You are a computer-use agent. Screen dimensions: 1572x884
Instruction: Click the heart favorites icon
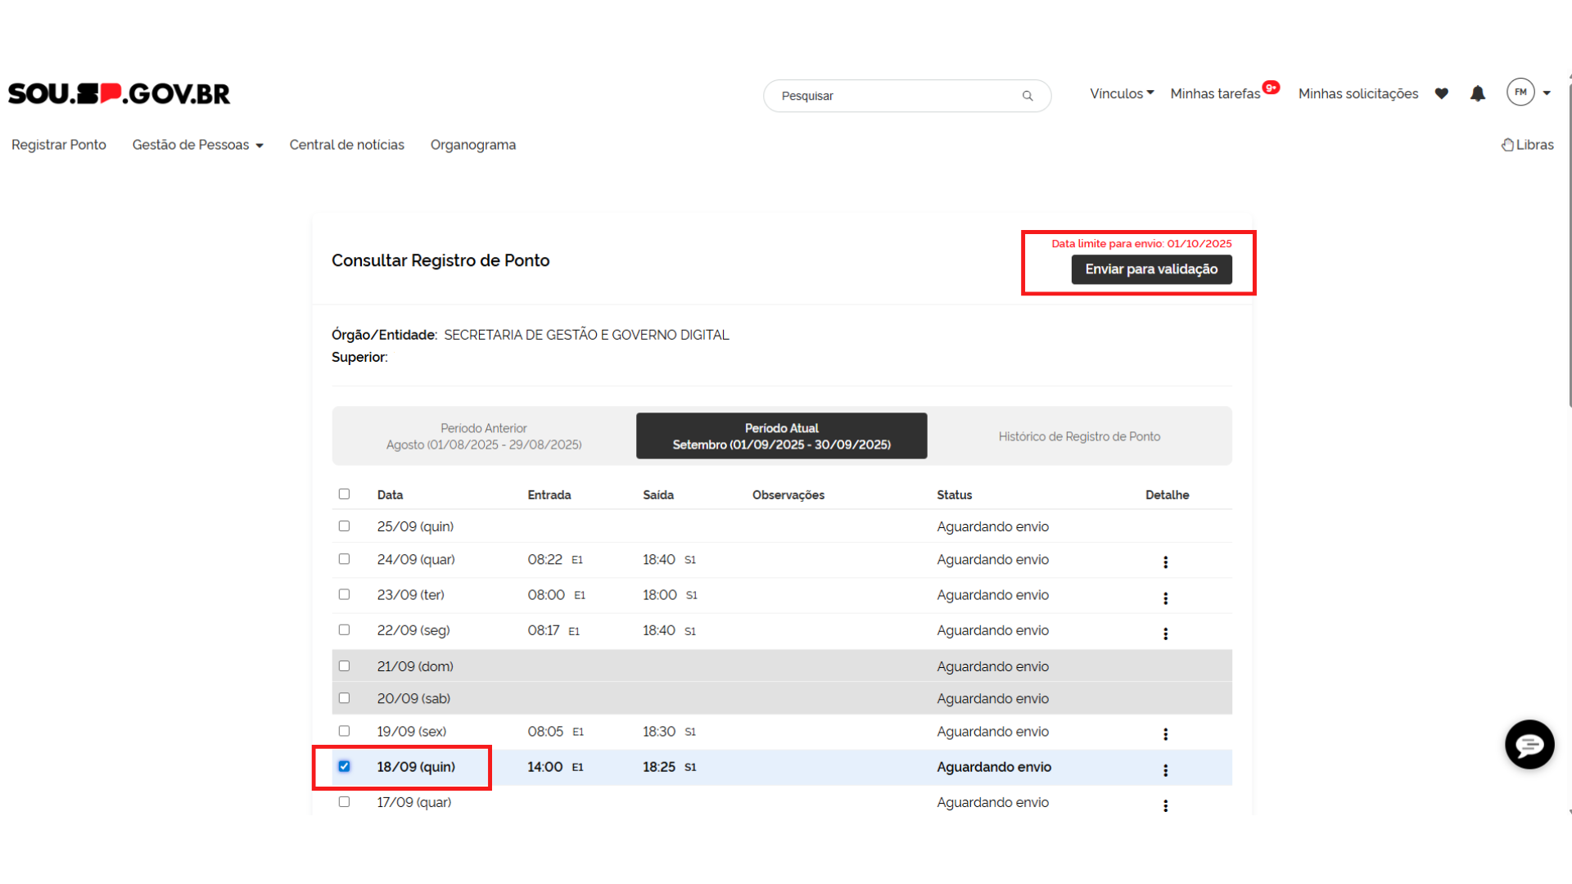click(1442, 94)
